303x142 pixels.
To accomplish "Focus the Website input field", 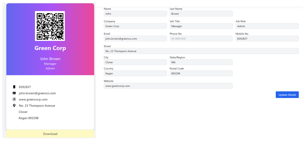I will tap(168, 86).
